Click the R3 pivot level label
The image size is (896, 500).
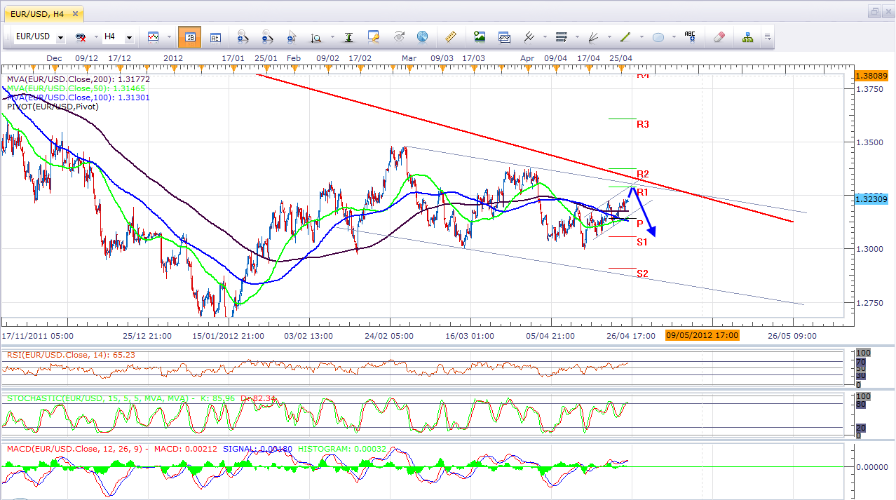[x=643, y=124]
